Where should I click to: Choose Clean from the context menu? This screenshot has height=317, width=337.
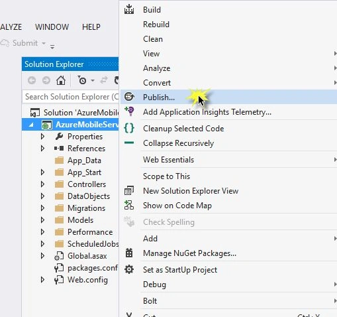[228, 39]
